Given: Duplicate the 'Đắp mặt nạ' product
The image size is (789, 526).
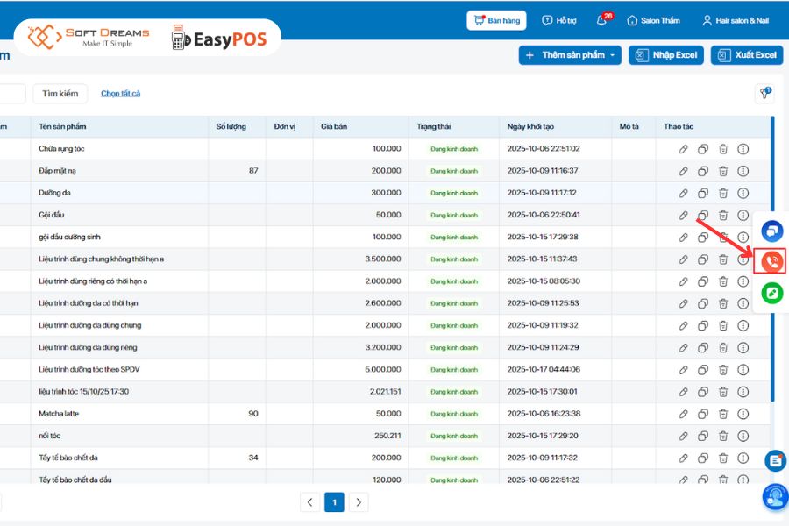Looking at the screenshot, I should (703, 171).
